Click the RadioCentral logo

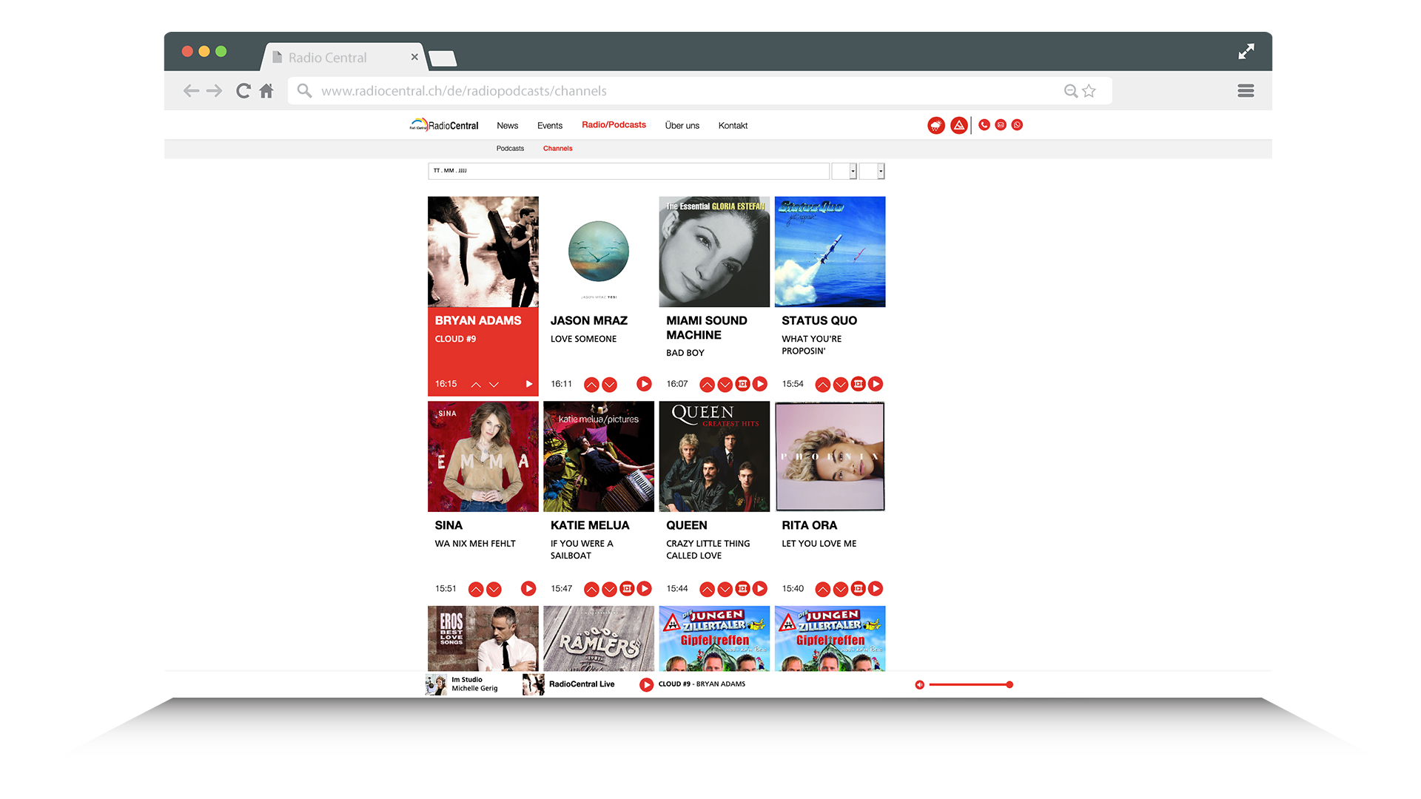444,125
